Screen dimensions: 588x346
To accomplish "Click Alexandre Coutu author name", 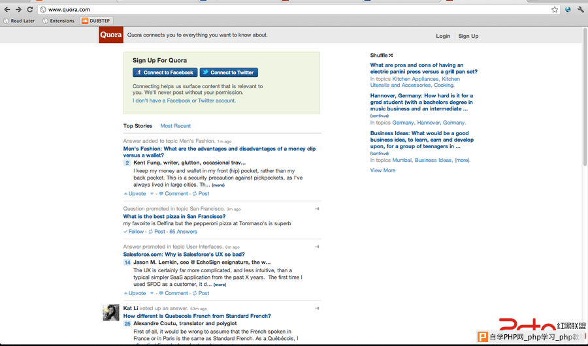I will click(x=154, y=324).
